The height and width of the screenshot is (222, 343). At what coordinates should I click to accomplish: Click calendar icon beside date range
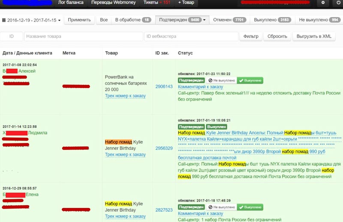[4, 20]
